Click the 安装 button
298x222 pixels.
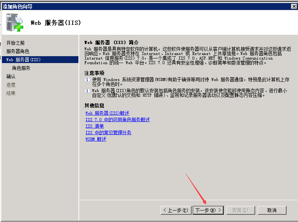[x=240, y=210]
